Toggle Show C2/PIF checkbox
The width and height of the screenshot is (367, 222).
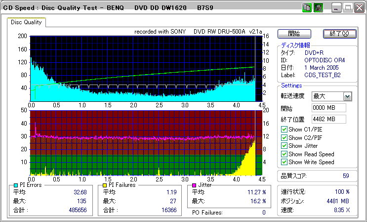point(284,137)
